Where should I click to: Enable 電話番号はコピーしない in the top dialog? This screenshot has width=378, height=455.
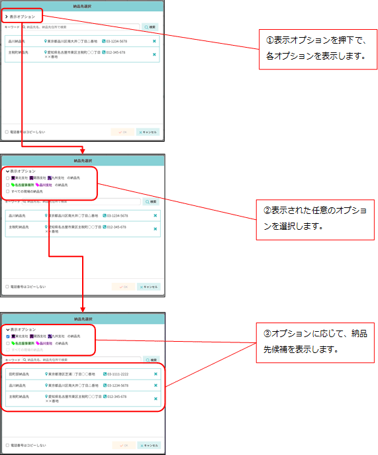(x=7, y=132)
